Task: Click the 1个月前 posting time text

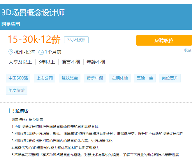Action: (x=53, y=52)
